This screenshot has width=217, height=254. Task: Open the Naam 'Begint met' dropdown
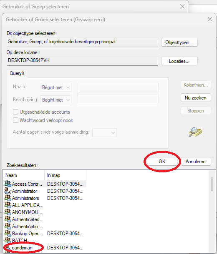point(56,87)
